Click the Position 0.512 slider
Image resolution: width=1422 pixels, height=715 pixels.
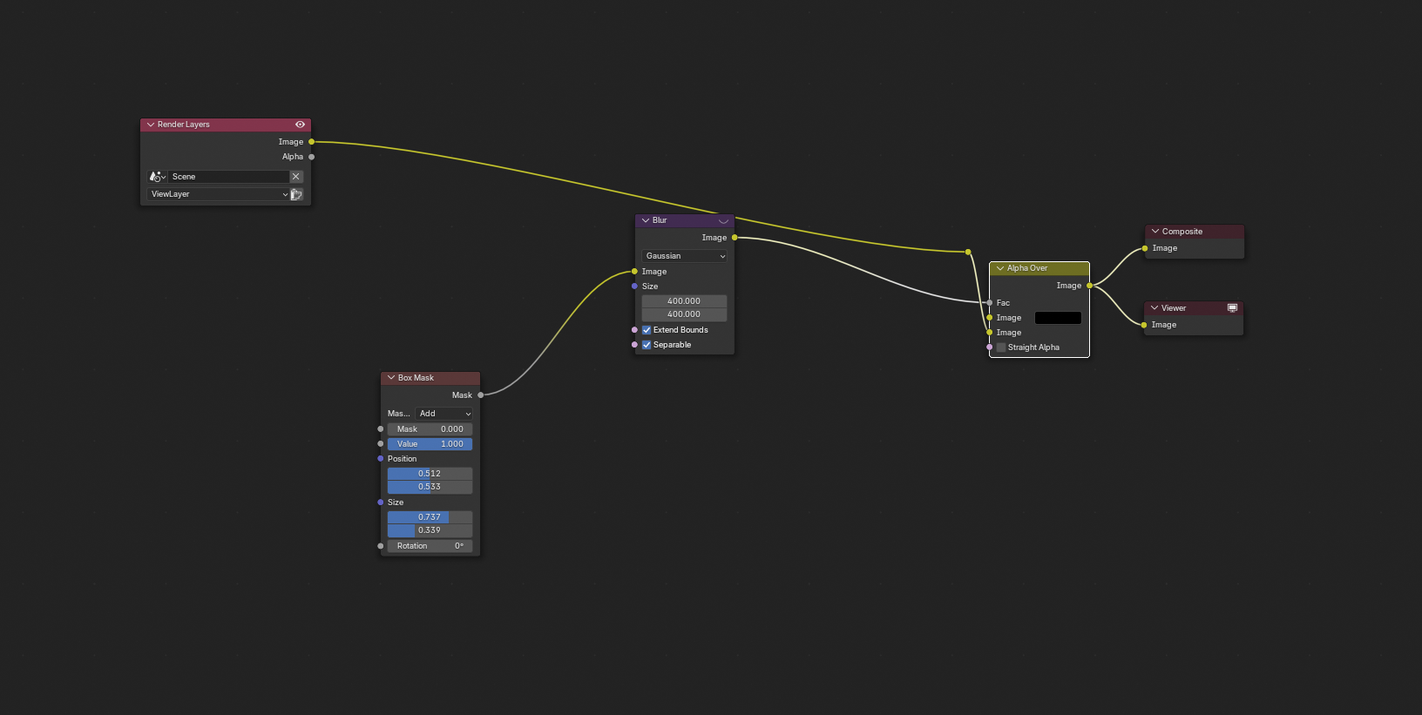430,474
